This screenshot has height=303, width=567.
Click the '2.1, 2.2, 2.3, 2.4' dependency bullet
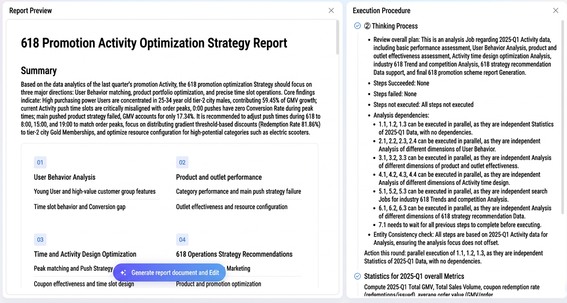(459, 145)
